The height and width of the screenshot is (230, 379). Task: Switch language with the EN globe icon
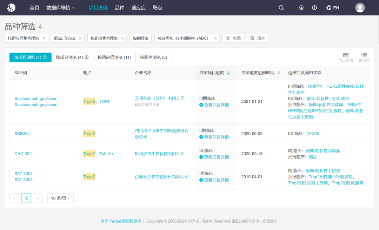pyautogui.click(x=333, y=8)
